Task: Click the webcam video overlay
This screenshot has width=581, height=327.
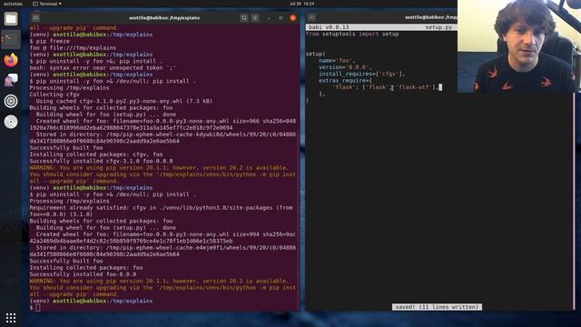Action: (x=519, y=46)
